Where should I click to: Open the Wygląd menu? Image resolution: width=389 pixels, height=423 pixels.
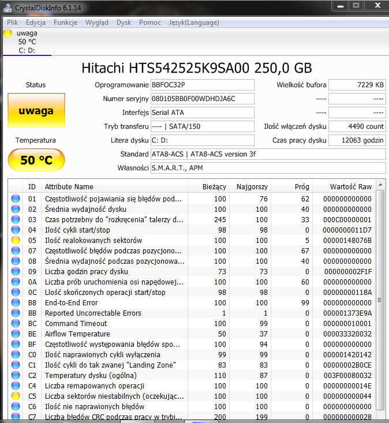(x=97, y=23)
